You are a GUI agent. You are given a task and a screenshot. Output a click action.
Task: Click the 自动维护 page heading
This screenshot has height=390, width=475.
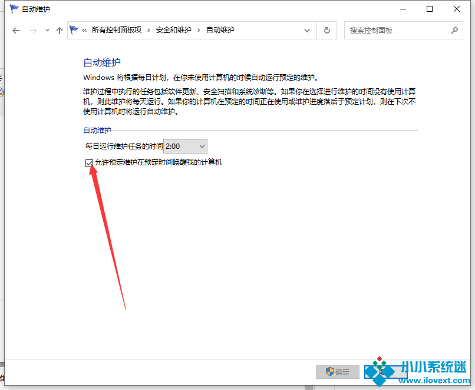point(102,62)
